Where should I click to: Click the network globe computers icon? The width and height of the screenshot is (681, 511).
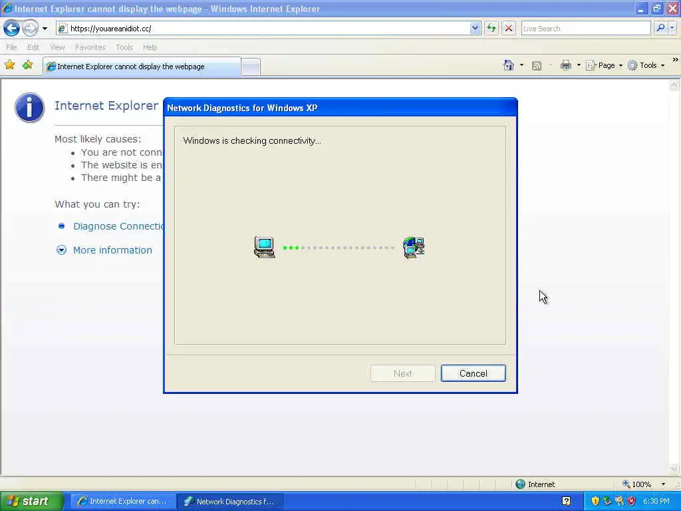click(414, 248)
